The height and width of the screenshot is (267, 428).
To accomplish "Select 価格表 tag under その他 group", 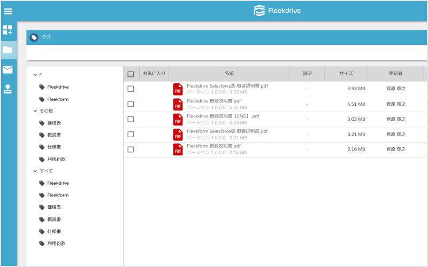I will [x=50, y=123].
